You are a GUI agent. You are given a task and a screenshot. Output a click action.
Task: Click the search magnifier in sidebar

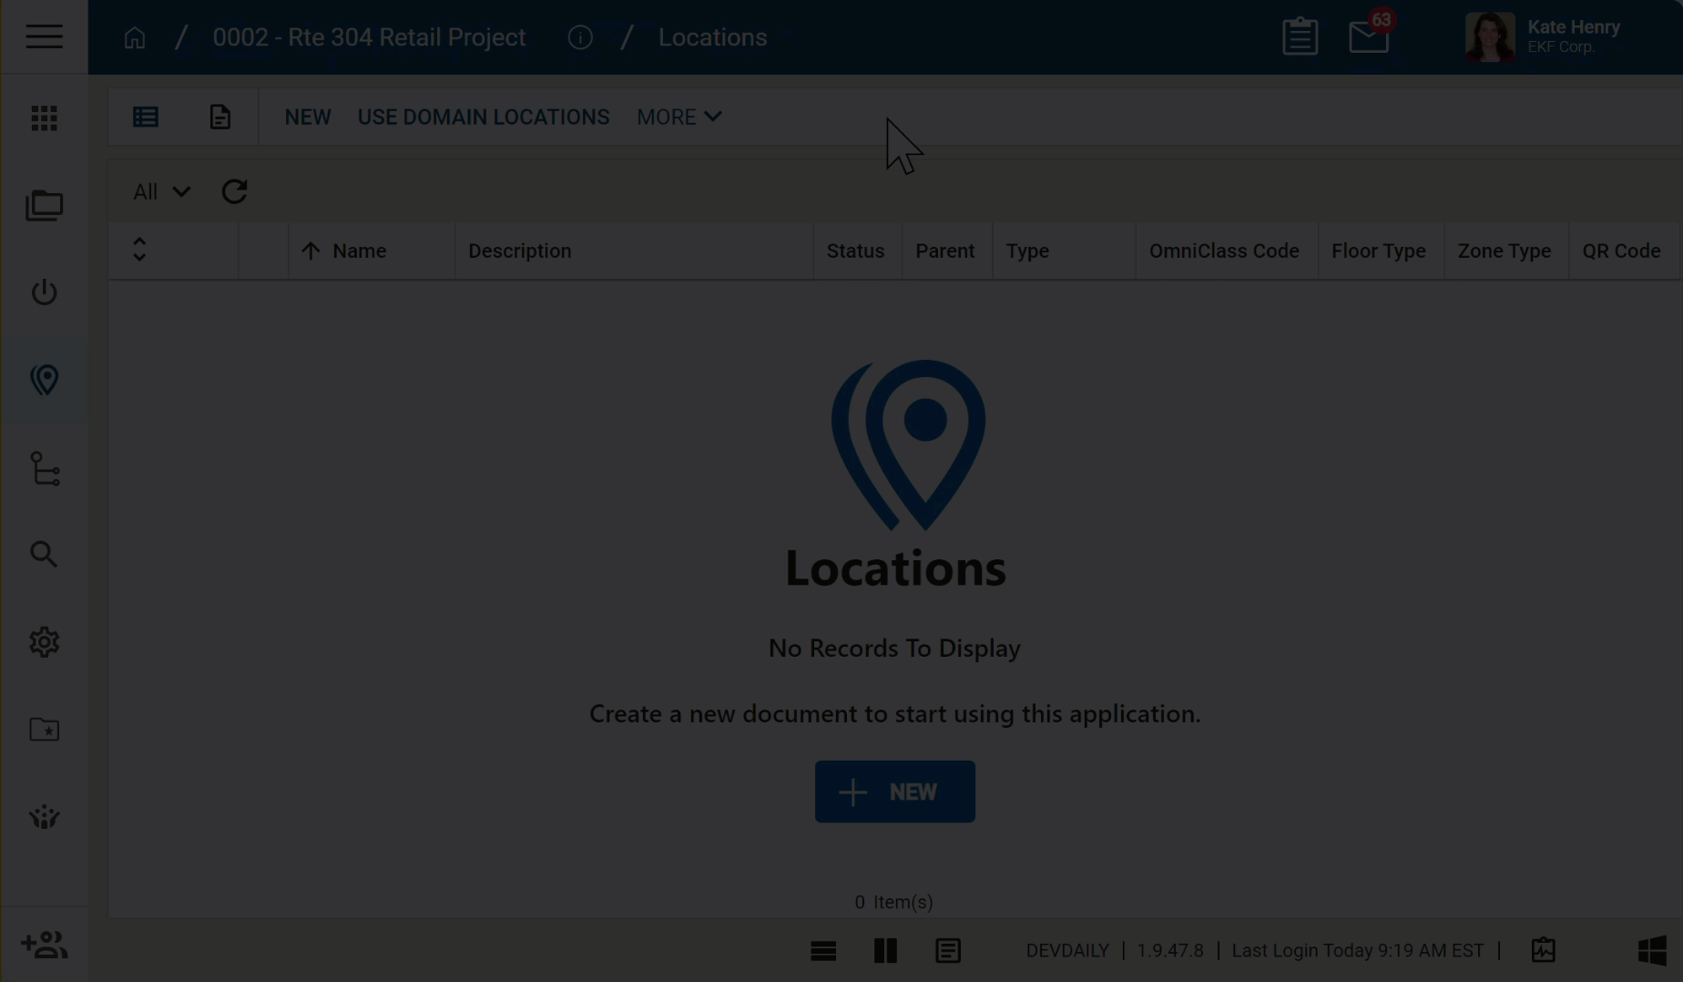point(44,555)
